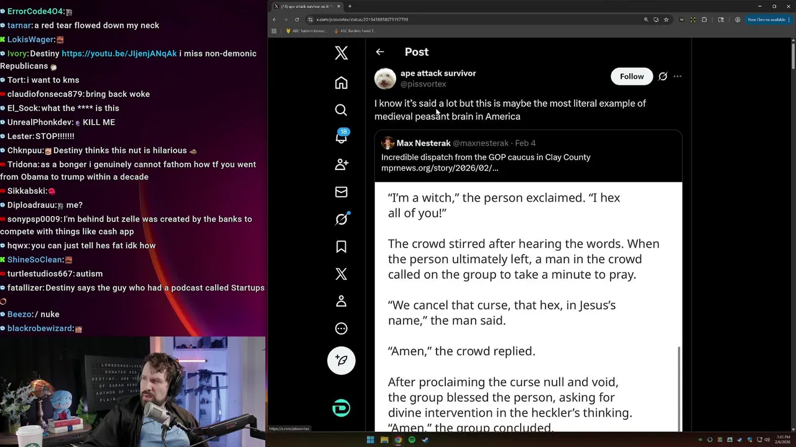
Task: Open the Chrome apps grid in bookmarks bar
Action: click(x=274, y=31)
